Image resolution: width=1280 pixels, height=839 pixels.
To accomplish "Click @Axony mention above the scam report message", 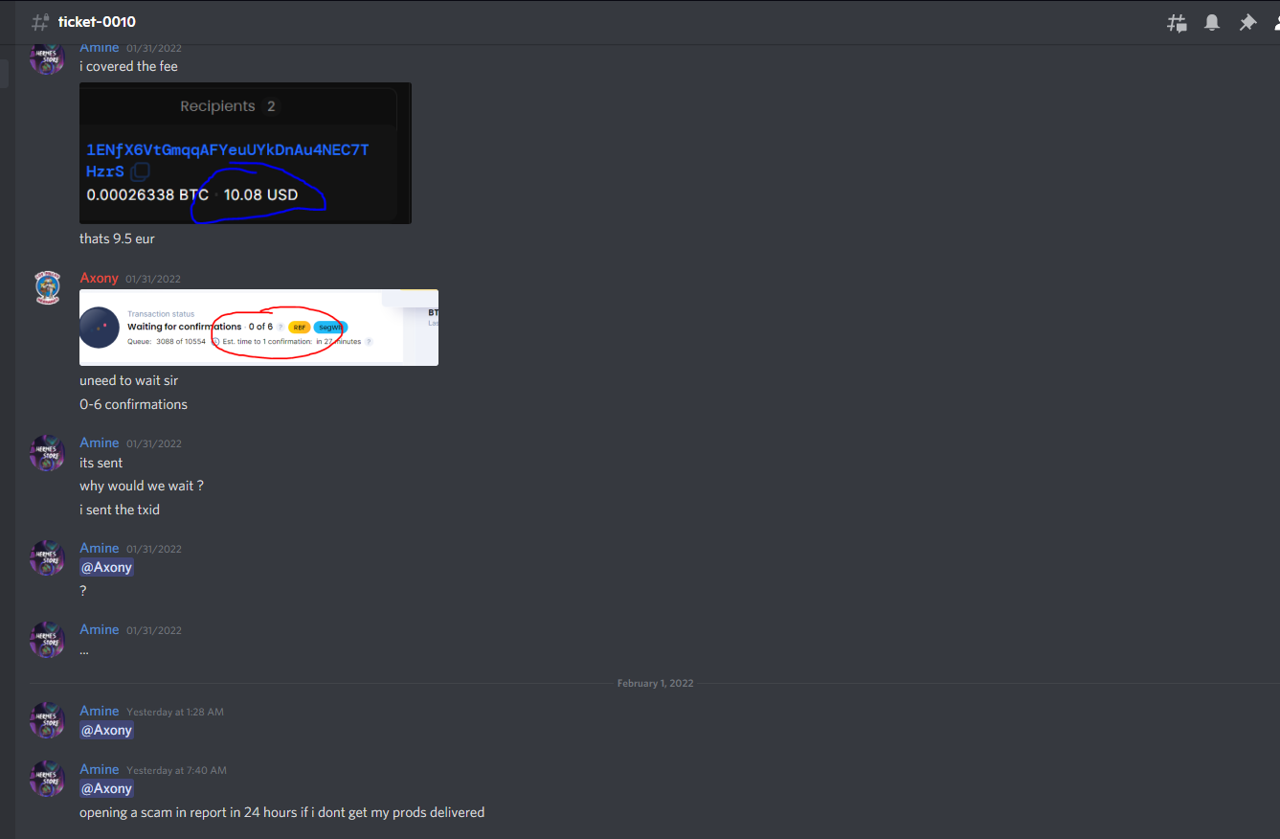I will [x=106, y=788].
